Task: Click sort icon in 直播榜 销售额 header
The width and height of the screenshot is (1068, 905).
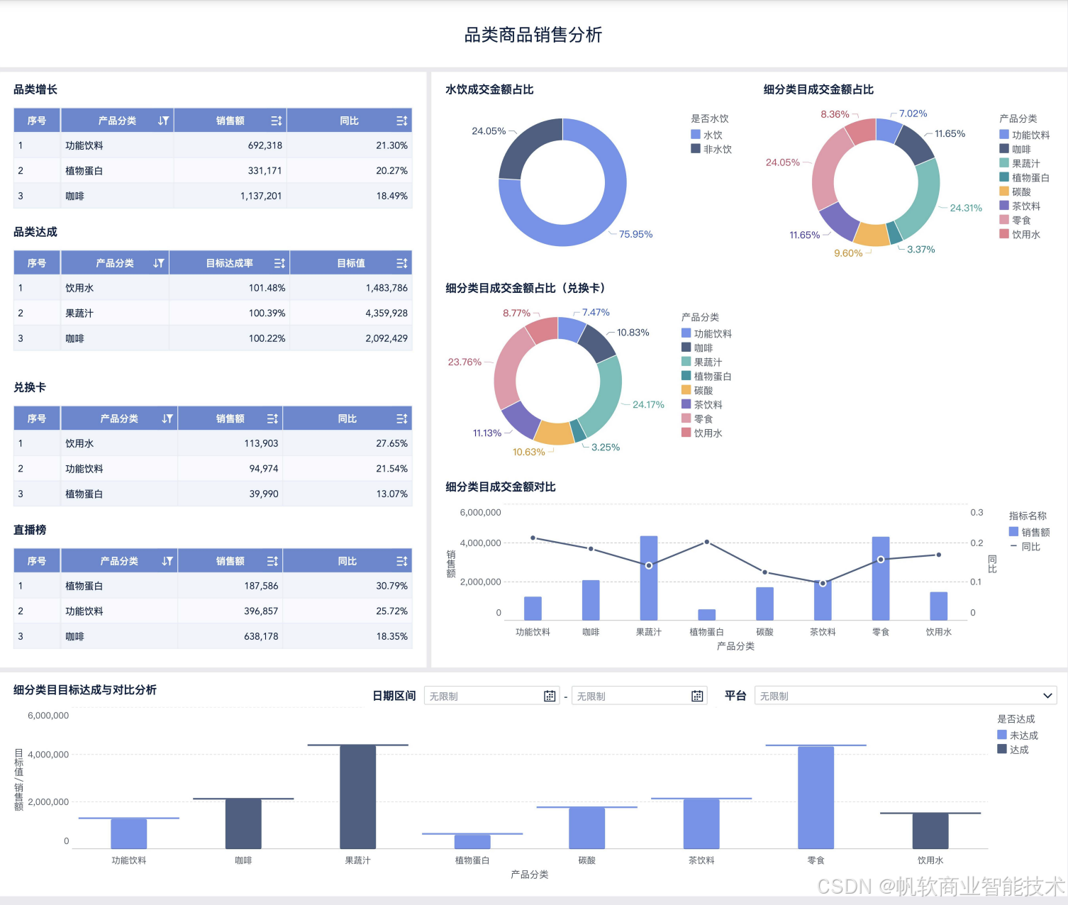Action: point(272,561)
